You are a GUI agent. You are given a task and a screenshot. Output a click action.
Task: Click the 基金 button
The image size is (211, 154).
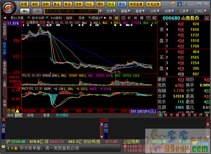coord(57,4)
